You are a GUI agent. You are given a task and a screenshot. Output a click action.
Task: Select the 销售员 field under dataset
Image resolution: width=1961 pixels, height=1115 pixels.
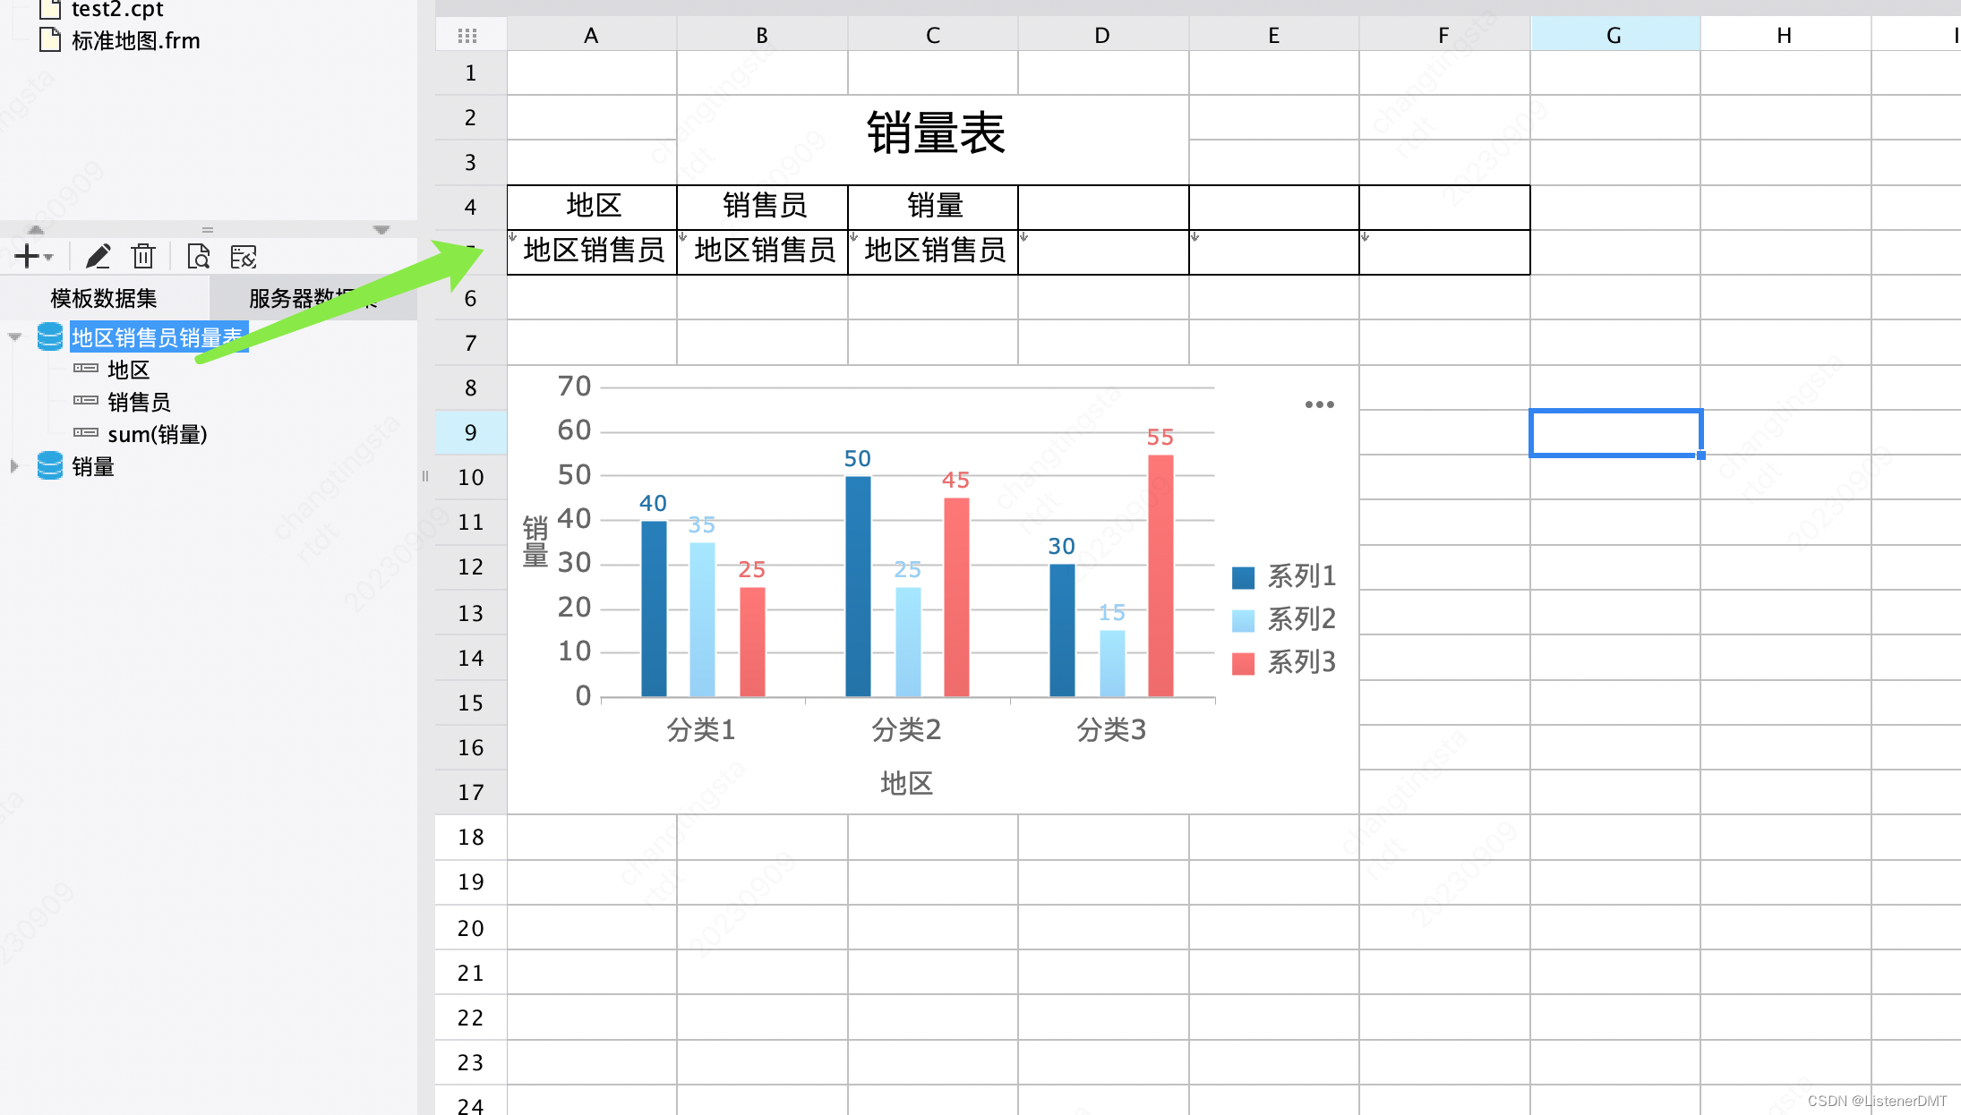(139, 402)
